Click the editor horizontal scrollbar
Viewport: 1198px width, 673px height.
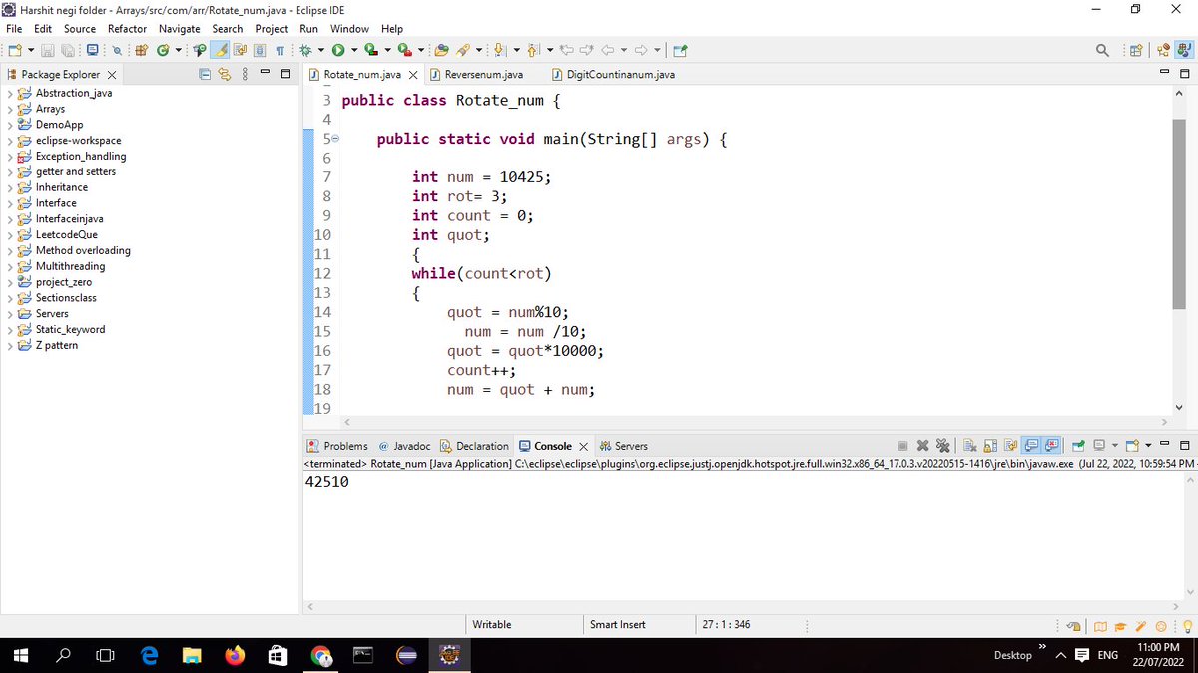pos(756,421)
